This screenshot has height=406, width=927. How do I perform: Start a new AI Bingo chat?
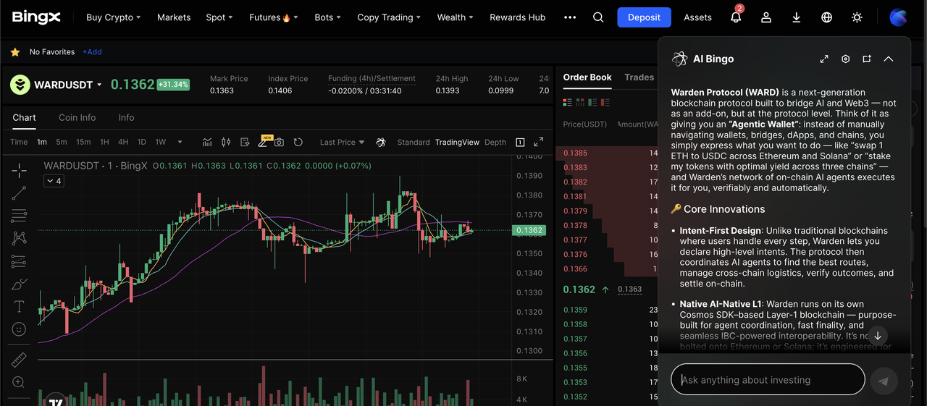click(x=867, y=59)
